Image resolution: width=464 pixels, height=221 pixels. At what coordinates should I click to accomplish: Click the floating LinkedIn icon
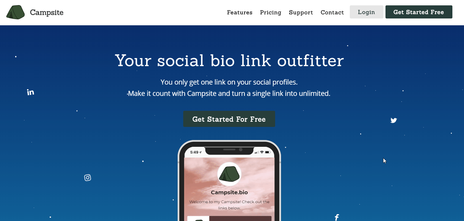pyautogui.click(x=31, y=92)
